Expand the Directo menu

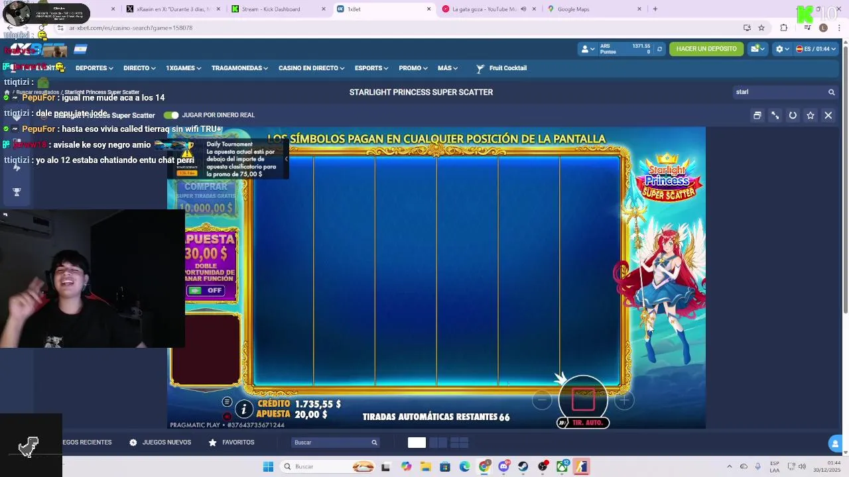[139, 68]
